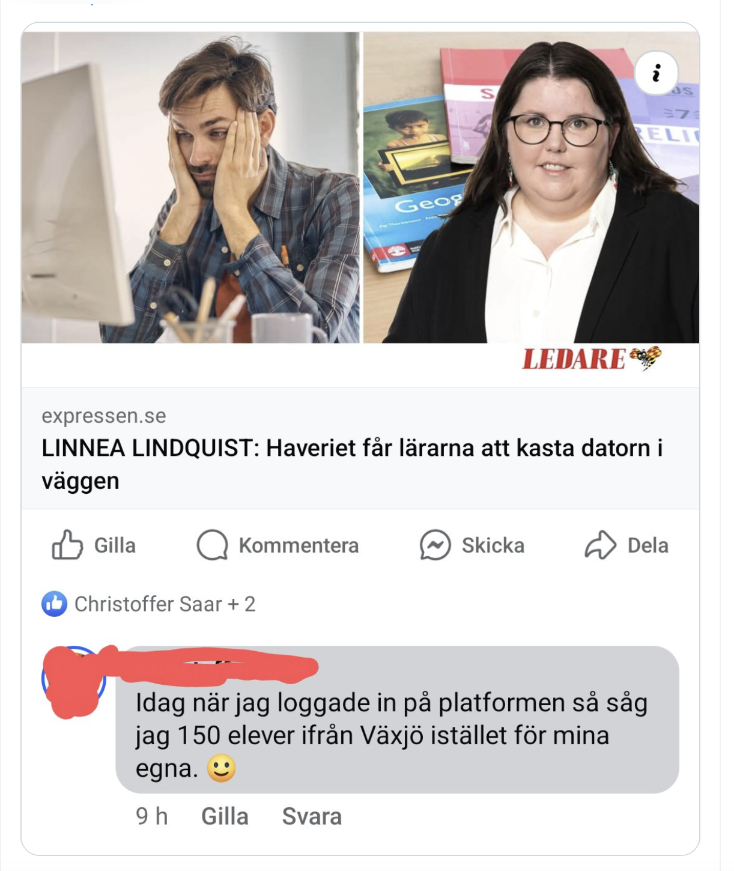Click the commenter's redacted profile picture
This screenshot has height=871, width=734.
(74, 679)
